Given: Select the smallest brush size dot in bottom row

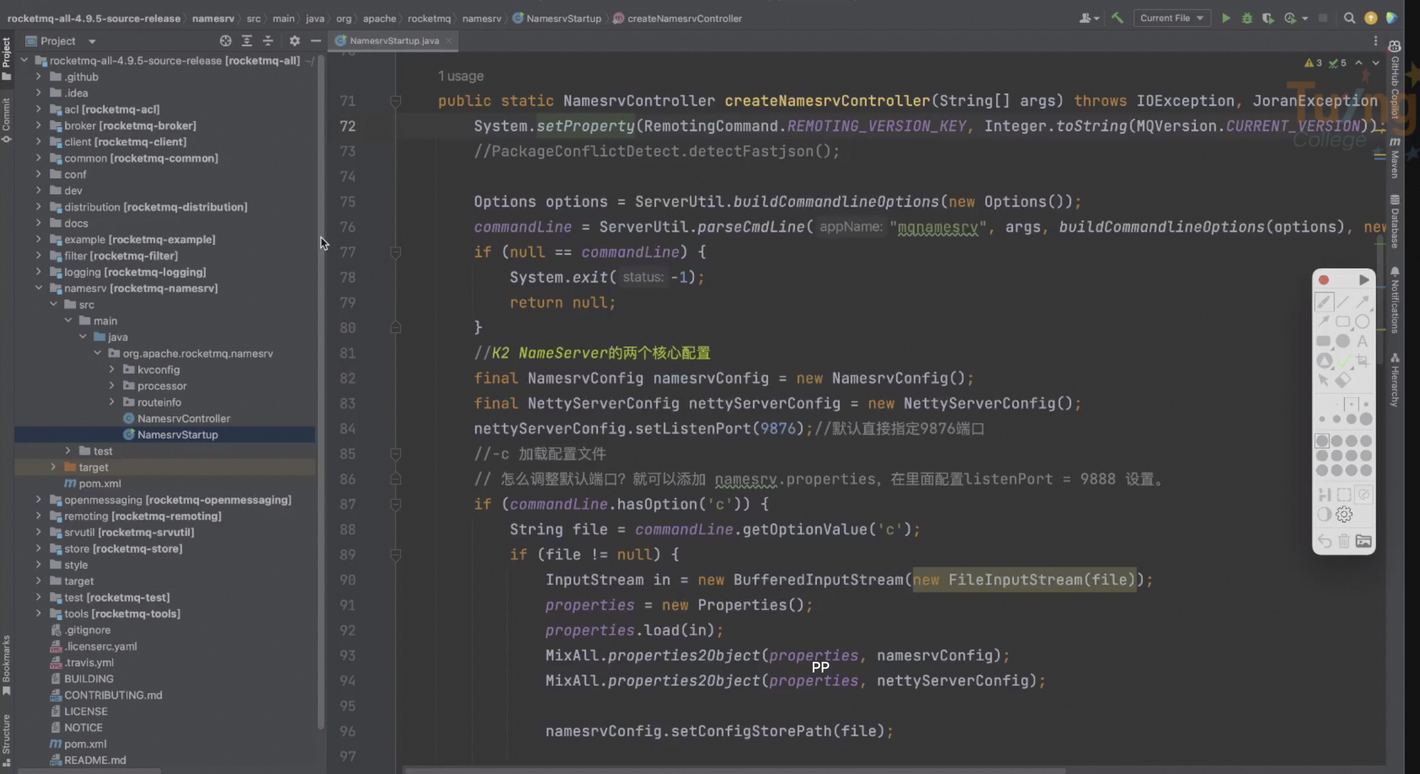Looking at the screenshot, I should click(x=1322, y=419).
